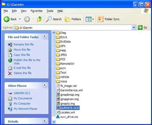Click Move this file link
152x125 pixels.
tap(22, 50)
